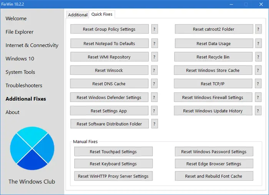Select the Quick Fixes tab
Viewport: 269px width, 195px height.
coord(102,14)
